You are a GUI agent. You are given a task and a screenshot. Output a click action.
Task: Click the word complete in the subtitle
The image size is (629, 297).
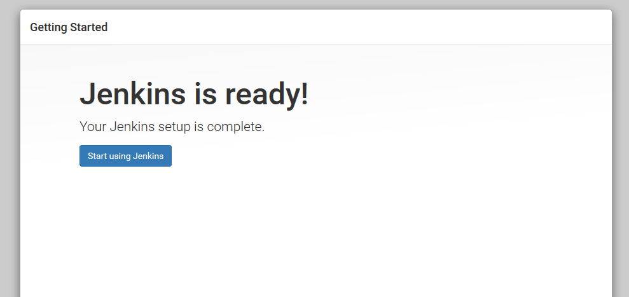coord(235,127)
